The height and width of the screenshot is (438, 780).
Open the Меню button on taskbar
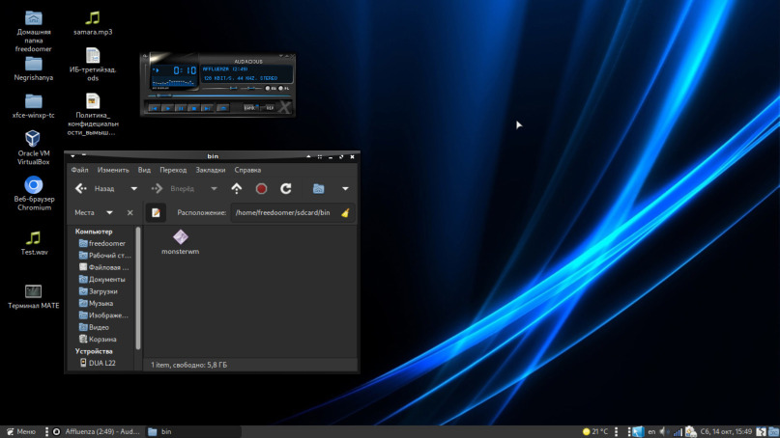(x=20, y=431)
